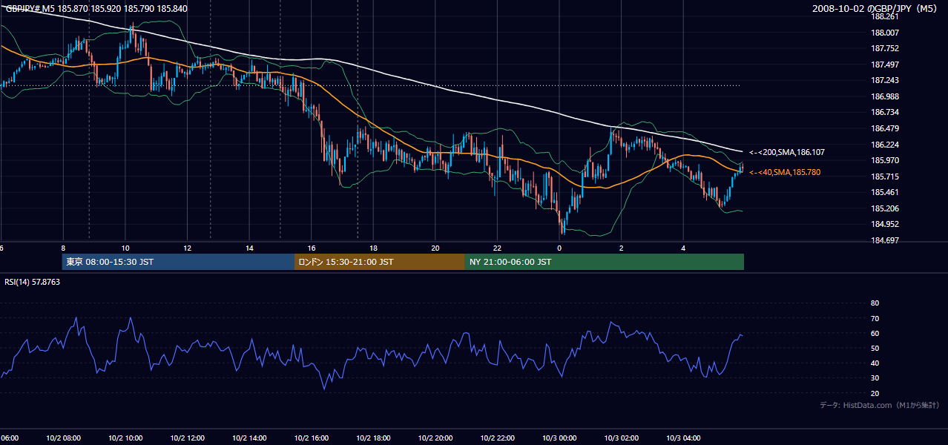Click price level 185.715 on price axis
Image resolution: width=948 pixels, height=445 pixels.
click(x=885, y=177)
